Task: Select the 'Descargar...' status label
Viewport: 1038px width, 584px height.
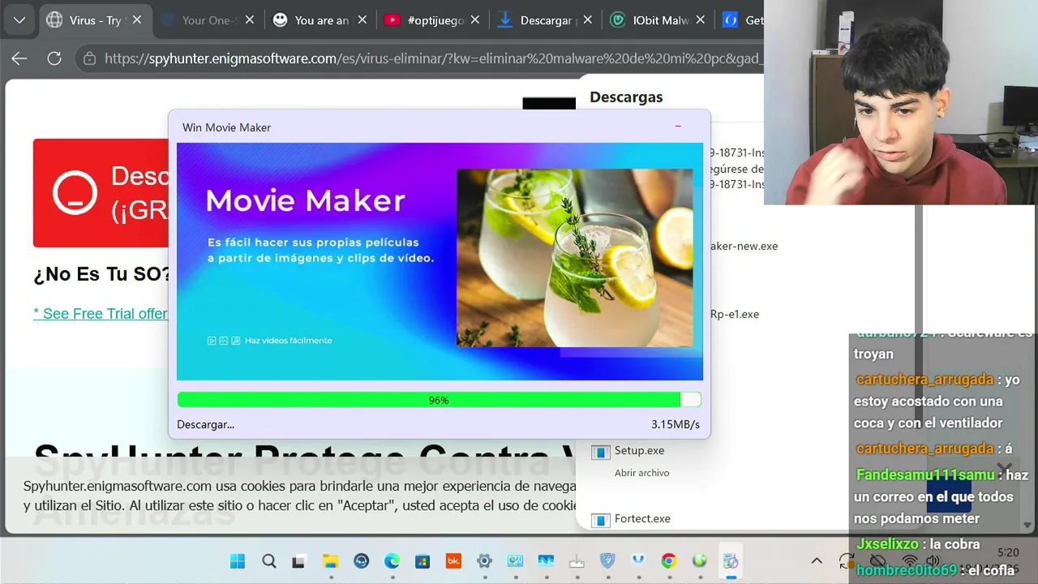Action: pos(205,424)
